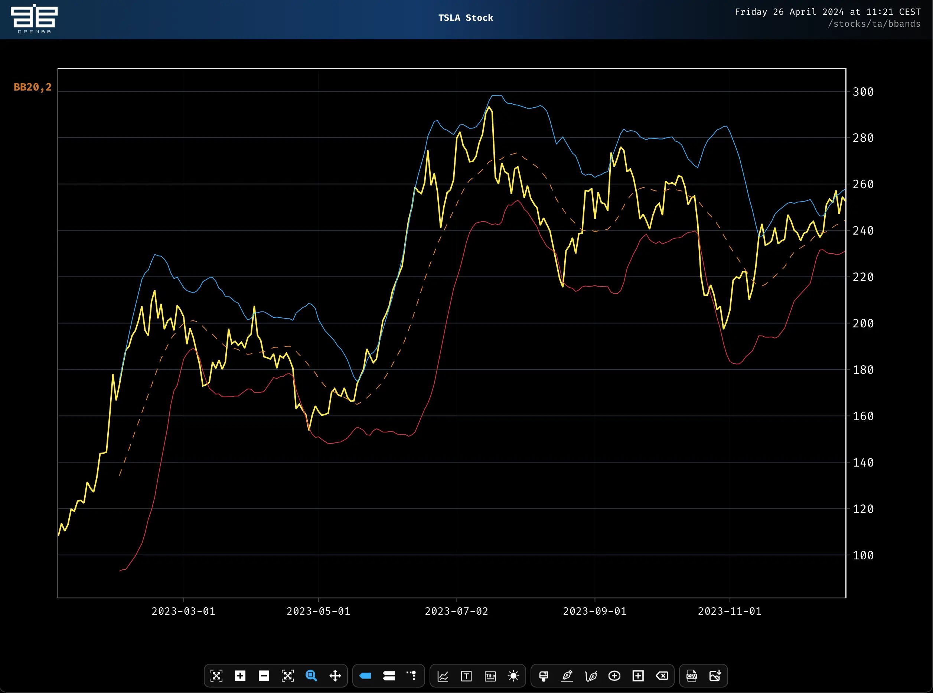Select the draw rectangle tool
Image resolution: width=933 pixels, height=693 pixels.
[638, 676]
